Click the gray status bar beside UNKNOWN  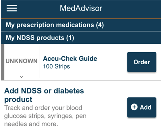tap(2, 62)
